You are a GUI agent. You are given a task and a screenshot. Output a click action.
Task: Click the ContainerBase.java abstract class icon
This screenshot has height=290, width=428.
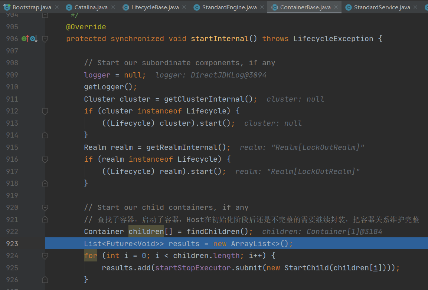pyautogui.click(x=275, y=7)
